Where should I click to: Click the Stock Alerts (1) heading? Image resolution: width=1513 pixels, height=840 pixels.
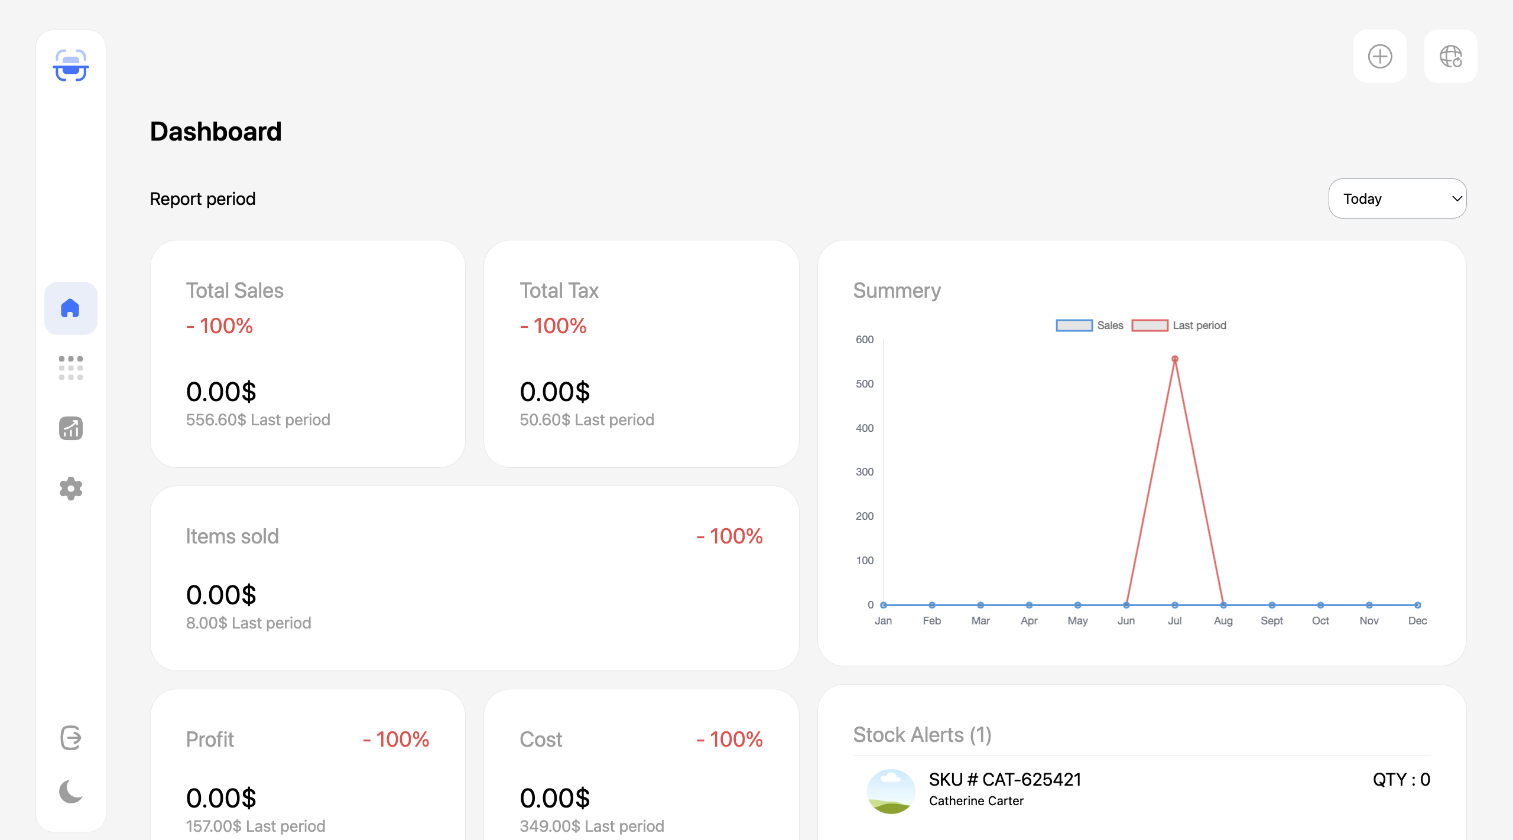click(x=922, y=735)
